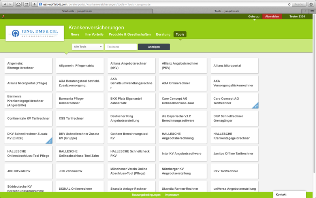Viewport: 316px width, 198px height.
Task: Click the Impressum footer link
Action: click(x=172, y=195)
